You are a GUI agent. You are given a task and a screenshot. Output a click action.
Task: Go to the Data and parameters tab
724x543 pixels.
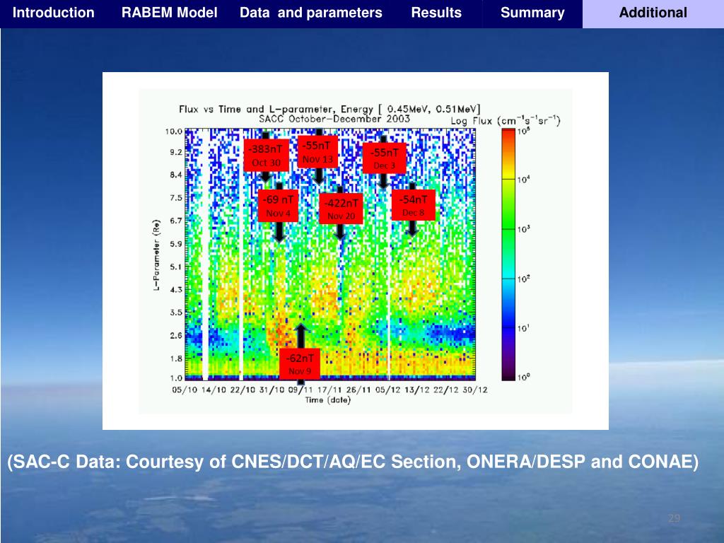[x=311, y=13]
